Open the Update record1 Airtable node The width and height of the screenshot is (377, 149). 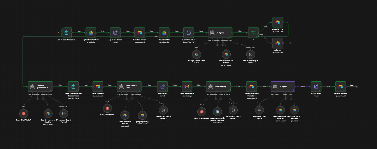[341, 87]
